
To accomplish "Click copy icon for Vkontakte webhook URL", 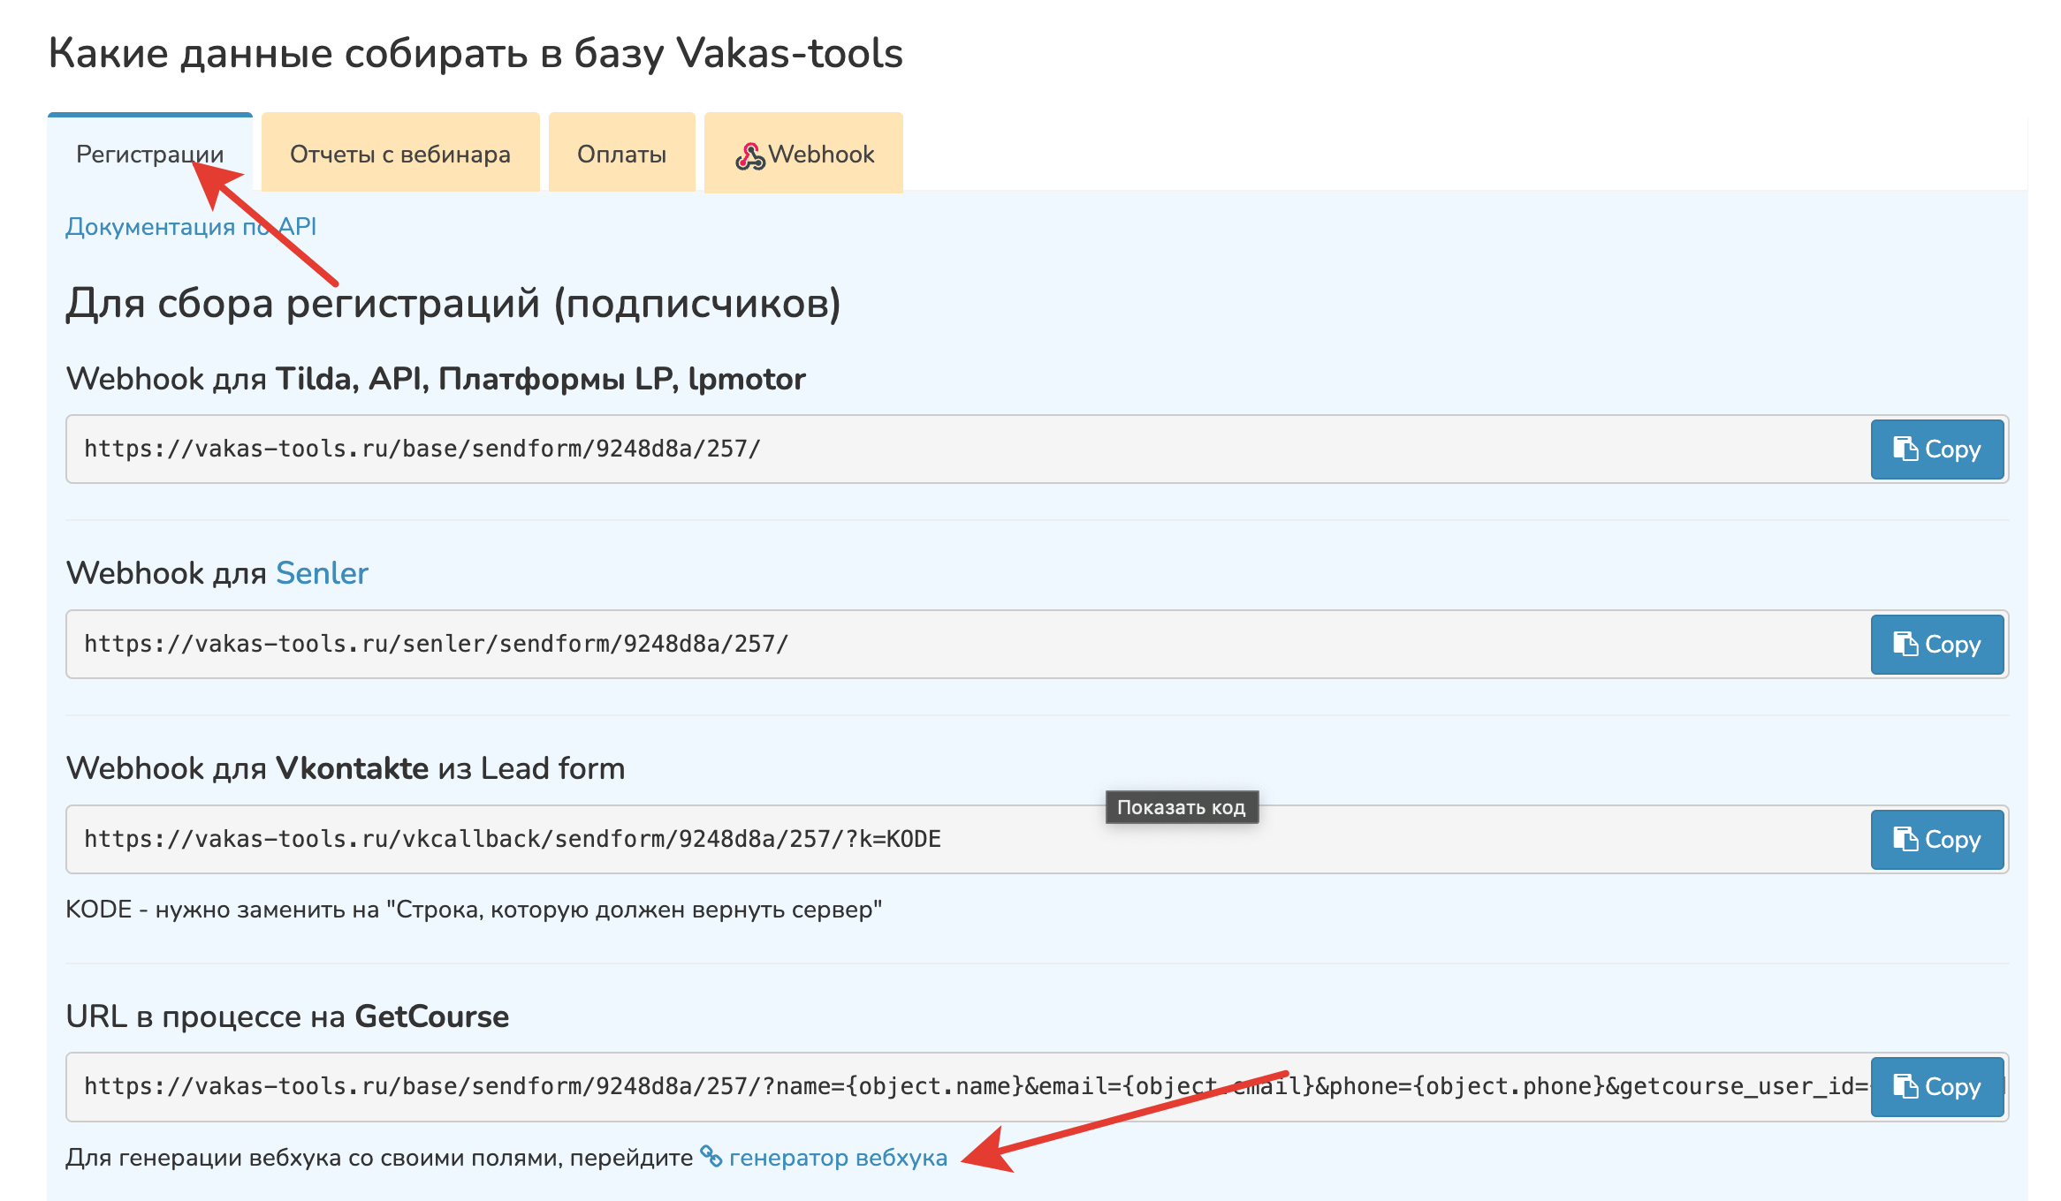I will pos(1905,839).
